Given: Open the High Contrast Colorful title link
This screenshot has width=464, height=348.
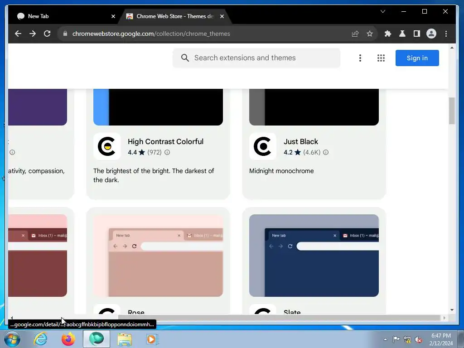Looking at the screenshot, I should tap(165, 141).
